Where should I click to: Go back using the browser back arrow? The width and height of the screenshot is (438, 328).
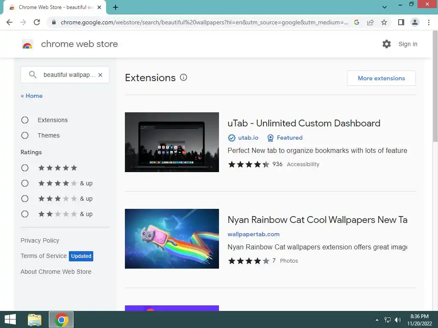coord(9,22)
